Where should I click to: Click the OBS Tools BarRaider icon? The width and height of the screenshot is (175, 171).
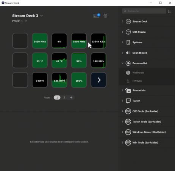tap(128, 111)
